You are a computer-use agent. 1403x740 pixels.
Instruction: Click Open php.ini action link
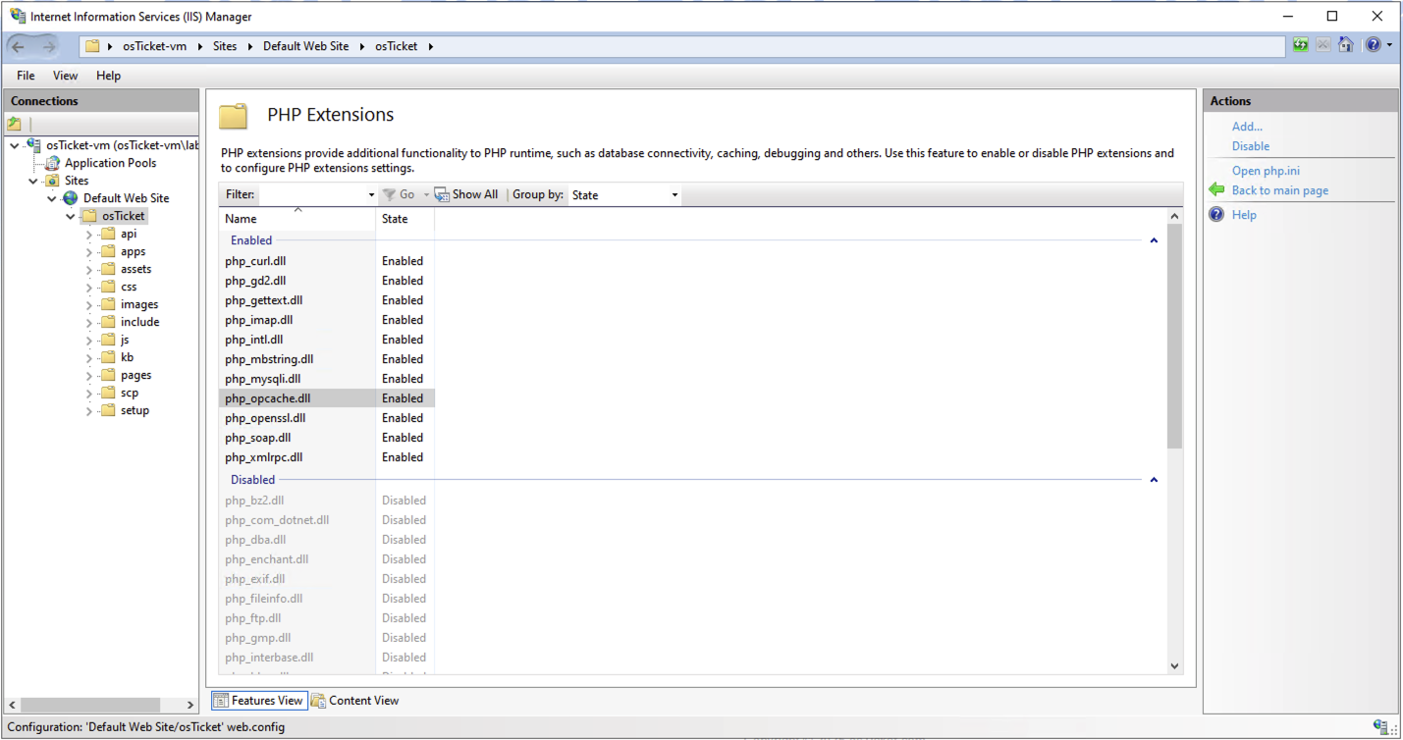[1266, 171]
